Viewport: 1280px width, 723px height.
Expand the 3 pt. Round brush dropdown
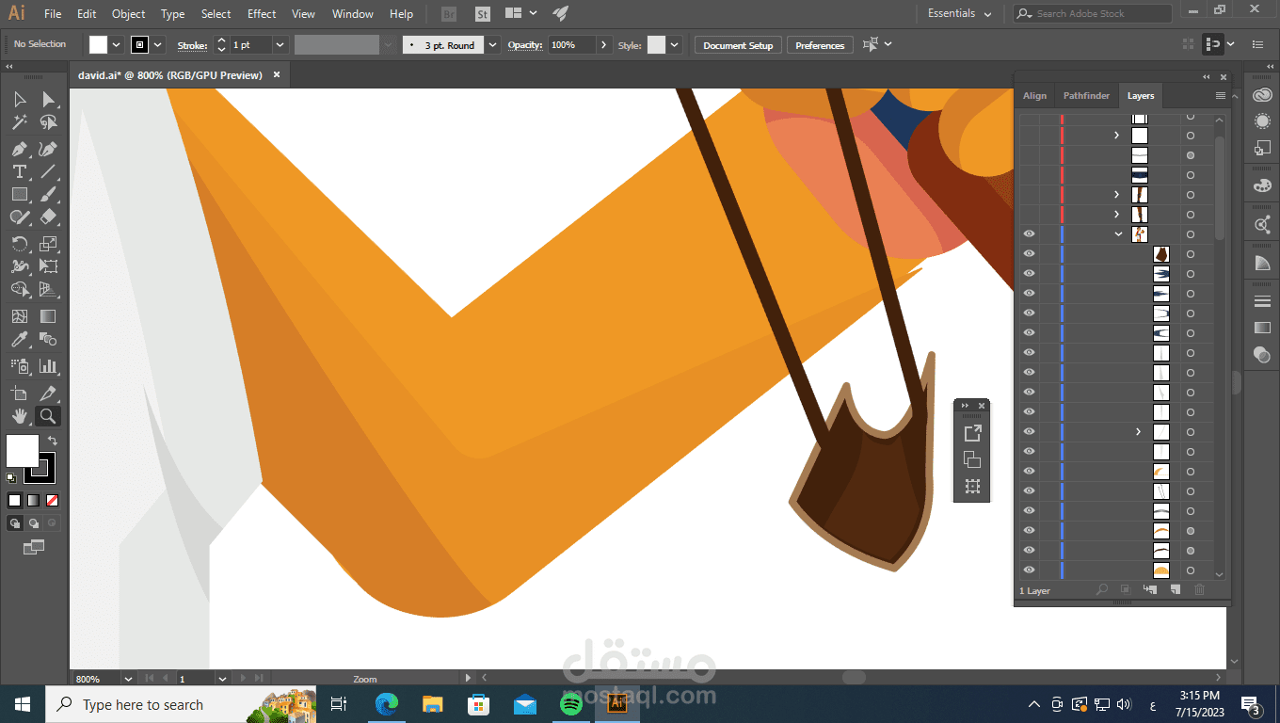pos(492,45)
